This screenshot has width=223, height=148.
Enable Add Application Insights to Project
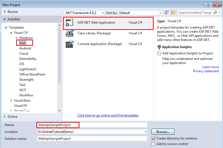coord(159,53)
